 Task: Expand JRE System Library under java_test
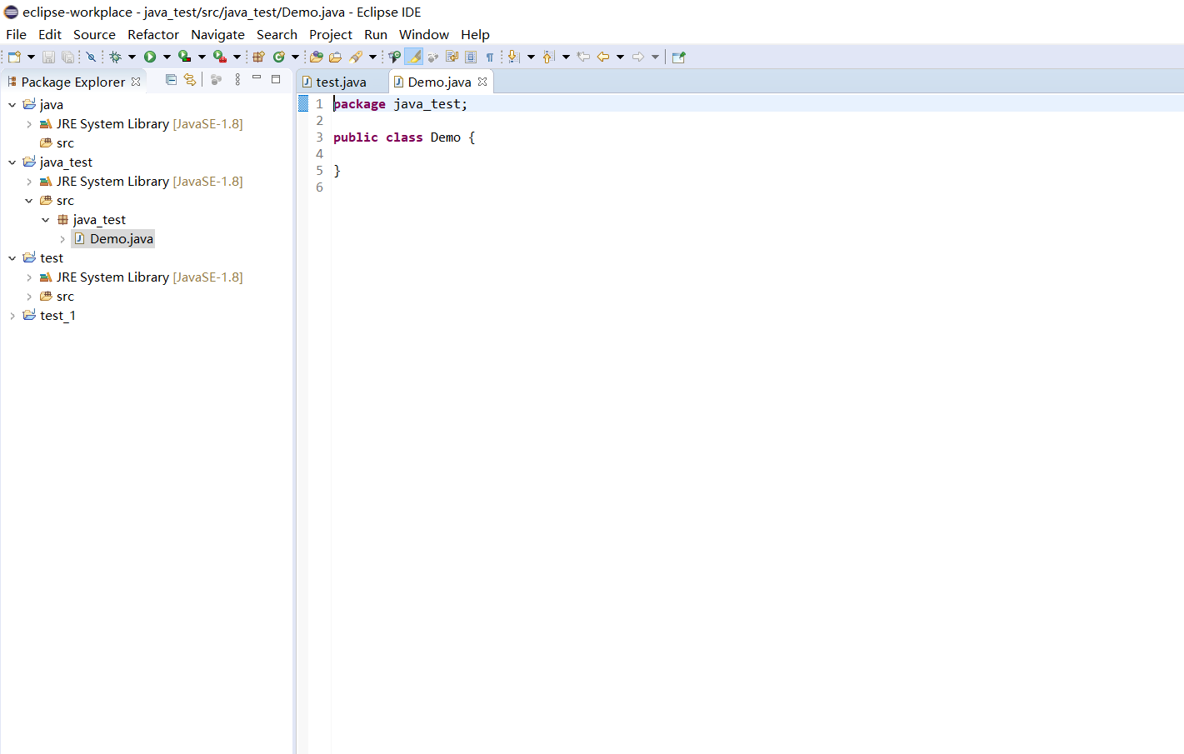pos(29,181)
